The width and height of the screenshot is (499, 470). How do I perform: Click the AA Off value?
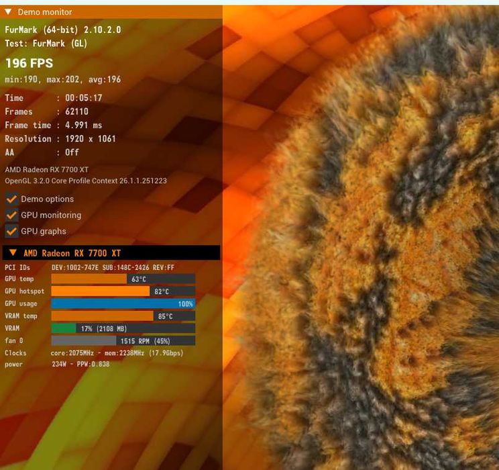[x=72, y=152]
